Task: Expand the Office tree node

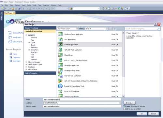Action: coord(29,42)
